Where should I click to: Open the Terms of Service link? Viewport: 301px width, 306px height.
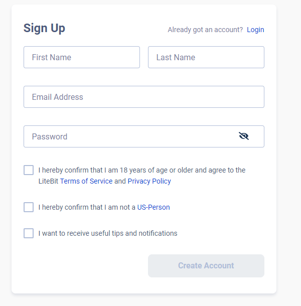click(86, 181)
